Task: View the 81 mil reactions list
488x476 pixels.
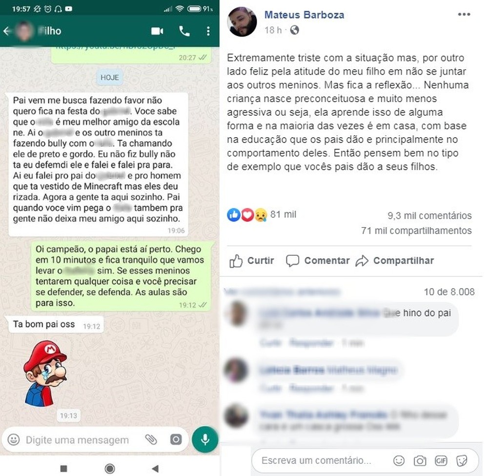Action: pos(262,214)
